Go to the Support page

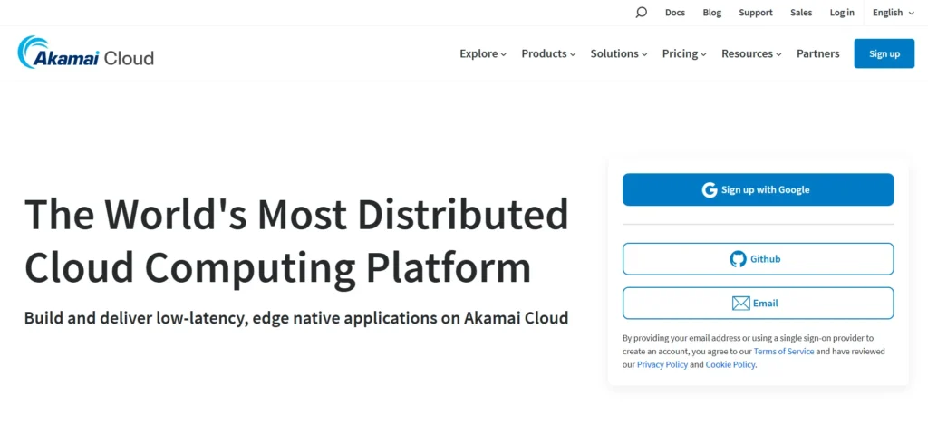point(756,13)
